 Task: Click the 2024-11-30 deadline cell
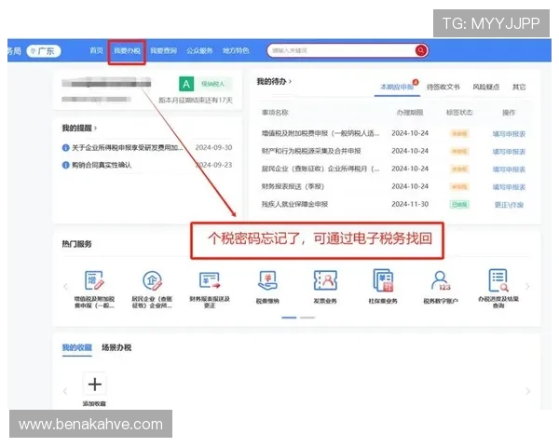[x=410, y=204]
